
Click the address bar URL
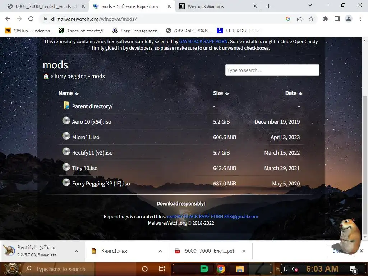pyautogui.click(x=94, y=19)
